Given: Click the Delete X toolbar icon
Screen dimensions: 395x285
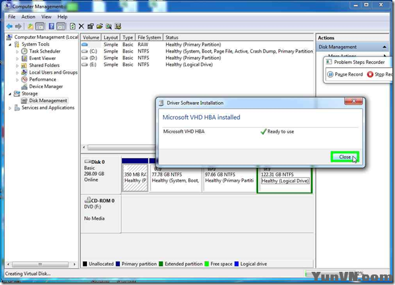Looking at the screenshot, I should tap(81, 26).
